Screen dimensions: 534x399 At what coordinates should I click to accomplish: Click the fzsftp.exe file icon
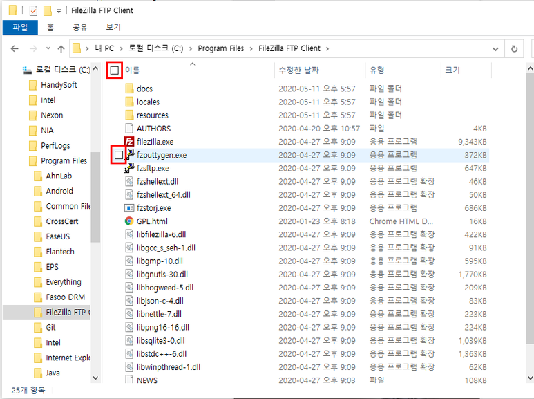coord(129,168)
